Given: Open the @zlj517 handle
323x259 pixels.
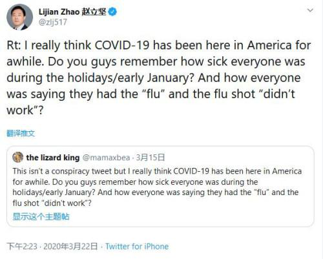Looking at the screenshot, I should (x=53, y=22).
